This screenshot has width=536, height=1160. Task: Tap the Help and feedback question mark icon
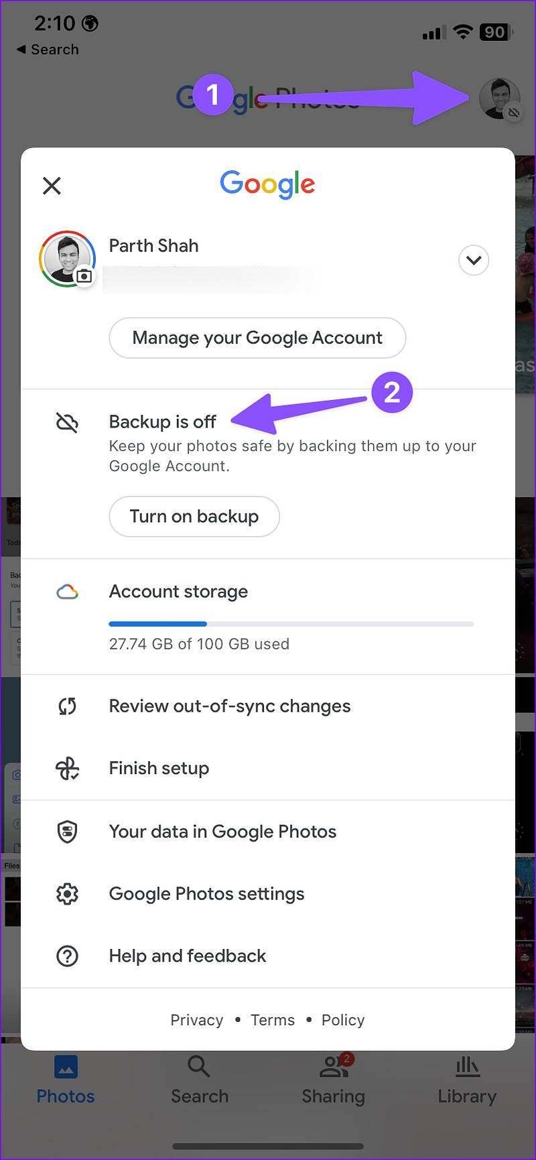pos(67,956)
